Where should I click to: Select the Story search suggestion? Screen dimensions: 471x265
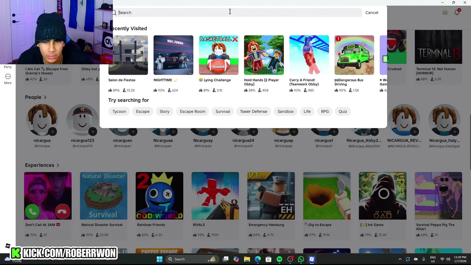[164, 112]
